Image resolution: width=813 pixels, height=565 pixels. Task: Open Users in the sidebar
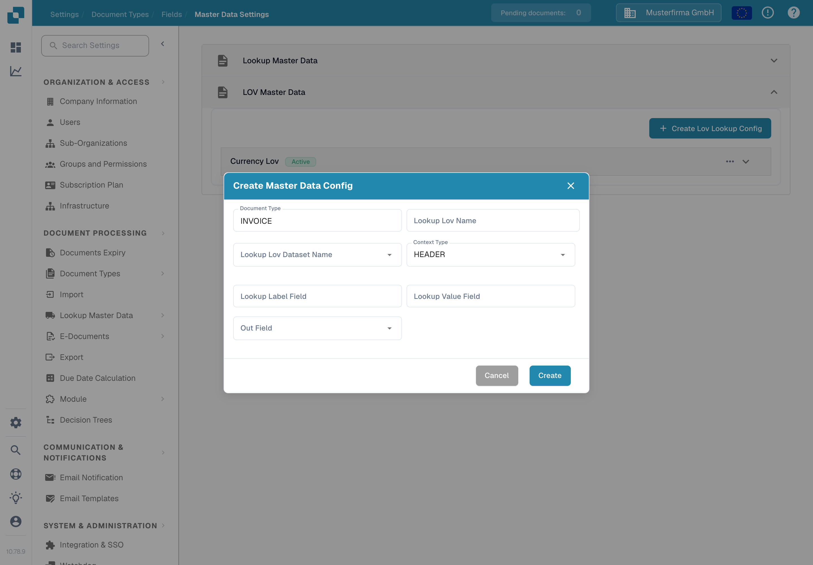tap(70, 122)
